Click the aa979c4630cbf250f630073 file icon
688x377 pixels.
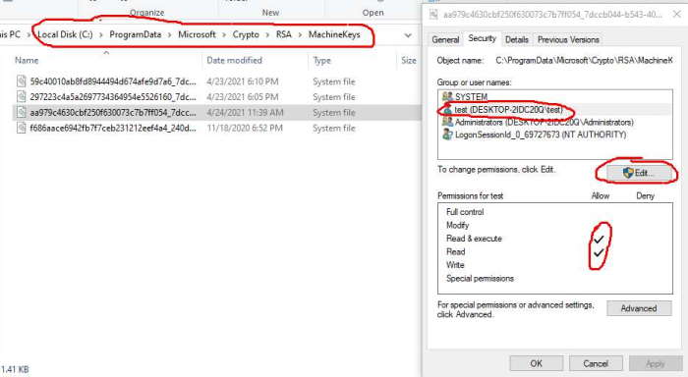click(21, 112)
